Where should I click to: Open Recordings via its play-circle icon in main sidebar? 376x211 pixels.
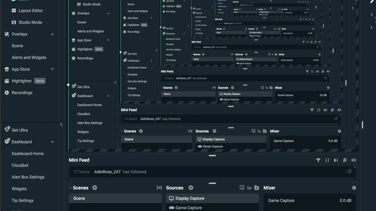(x=7, y=93)
